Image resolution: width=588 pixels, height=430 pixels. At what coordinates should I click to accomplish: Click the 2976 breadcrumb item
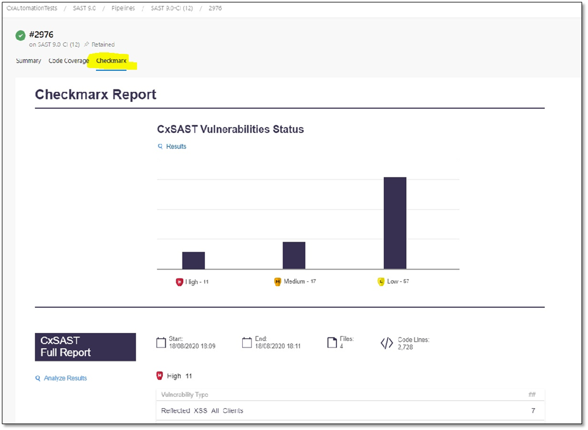point(215,8)
